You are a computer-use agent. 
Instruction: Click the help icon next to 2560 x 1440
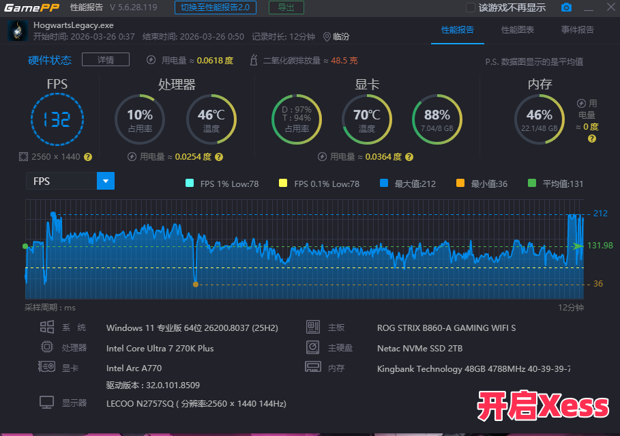point(88,157)
